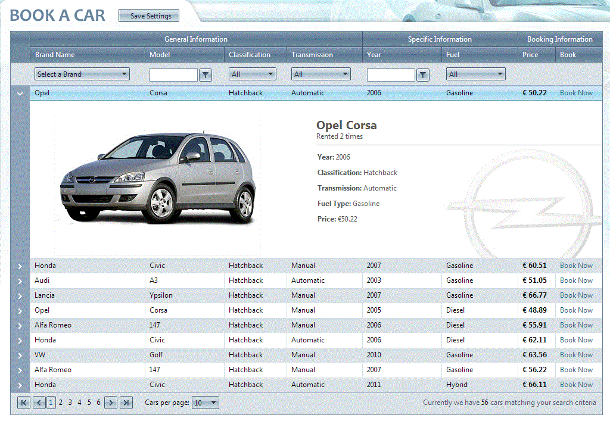Book the Opel Corsa at € 48.89
Image resolution: width=610 pixels, height=421 pixels.
(576, 310)
